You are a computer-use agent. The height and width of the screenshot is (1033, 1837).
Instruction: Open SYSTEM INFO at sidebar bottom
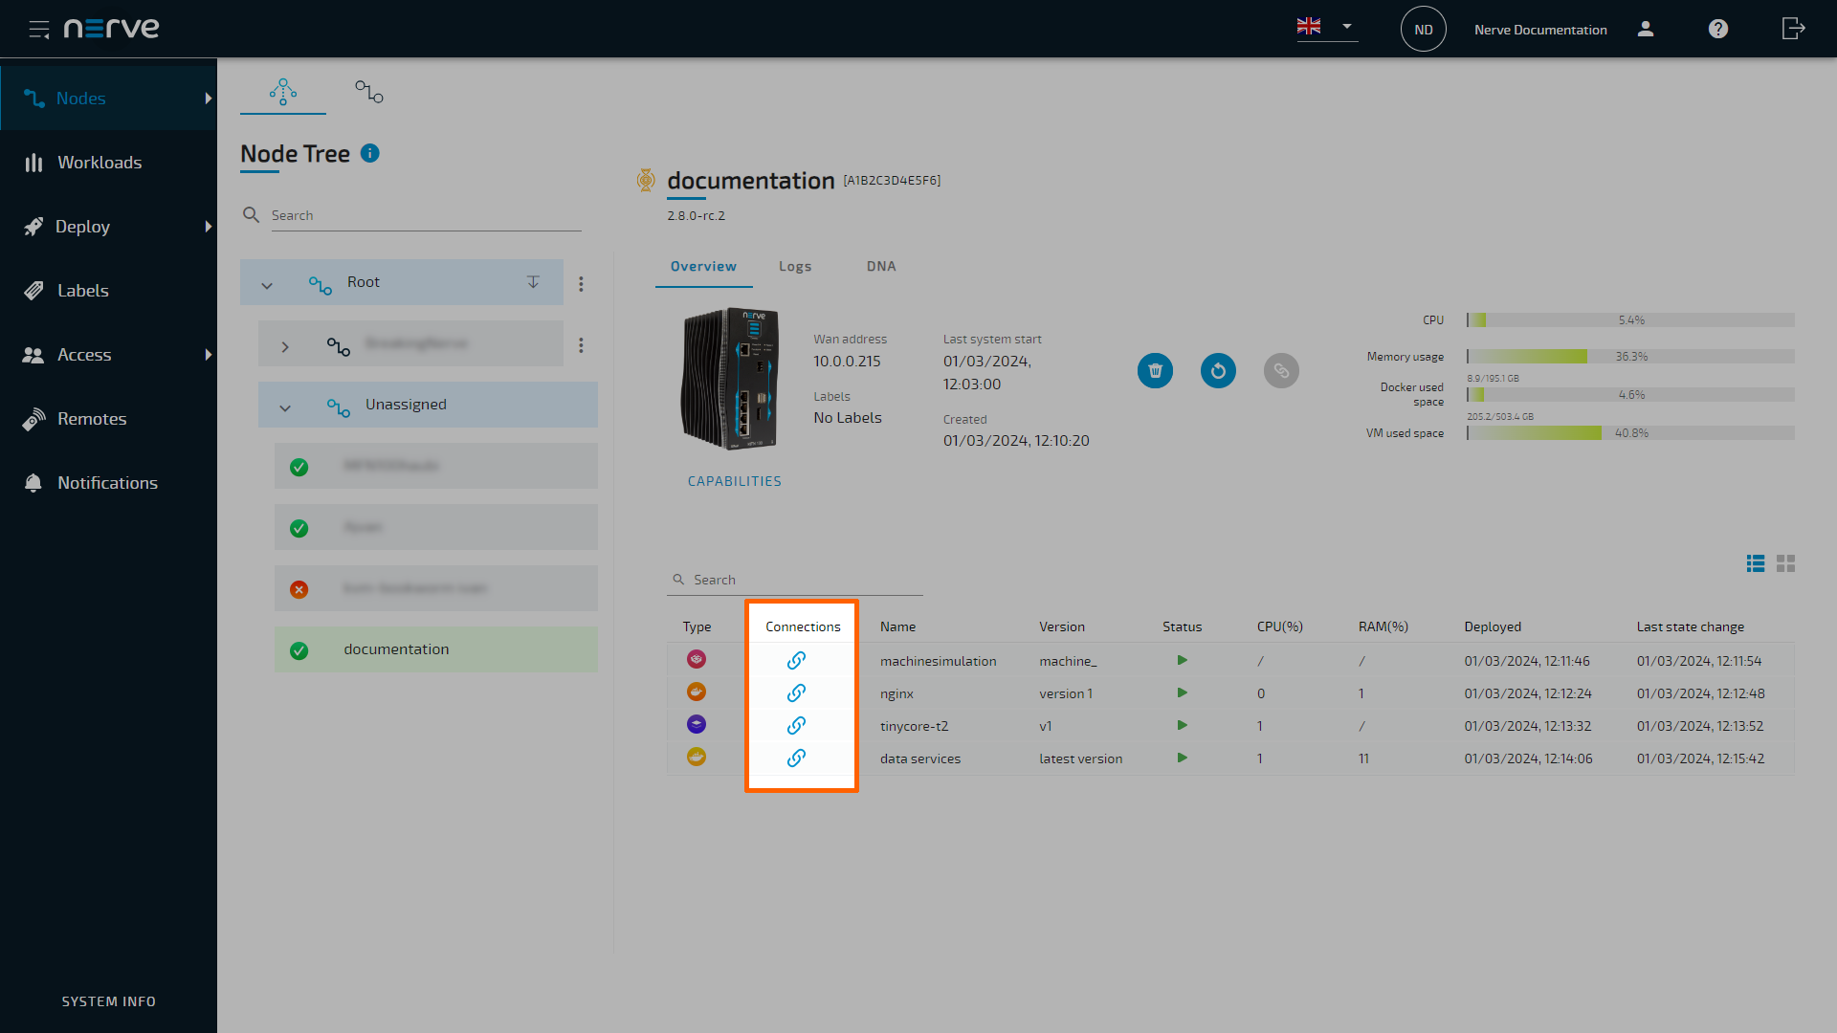(x=108, y=1001)
